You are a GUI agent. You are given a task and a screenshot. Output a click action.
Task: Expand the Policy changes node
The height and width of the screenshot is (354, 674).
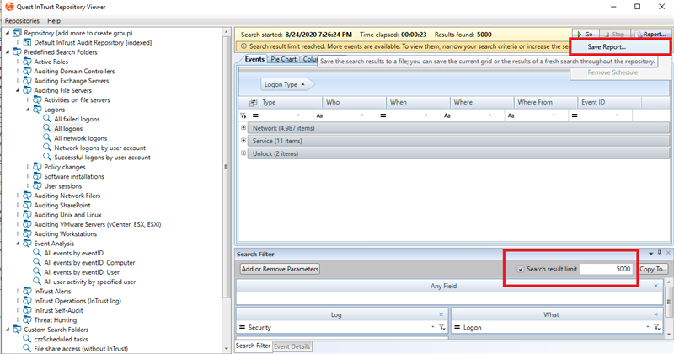[x=28, y=167]
